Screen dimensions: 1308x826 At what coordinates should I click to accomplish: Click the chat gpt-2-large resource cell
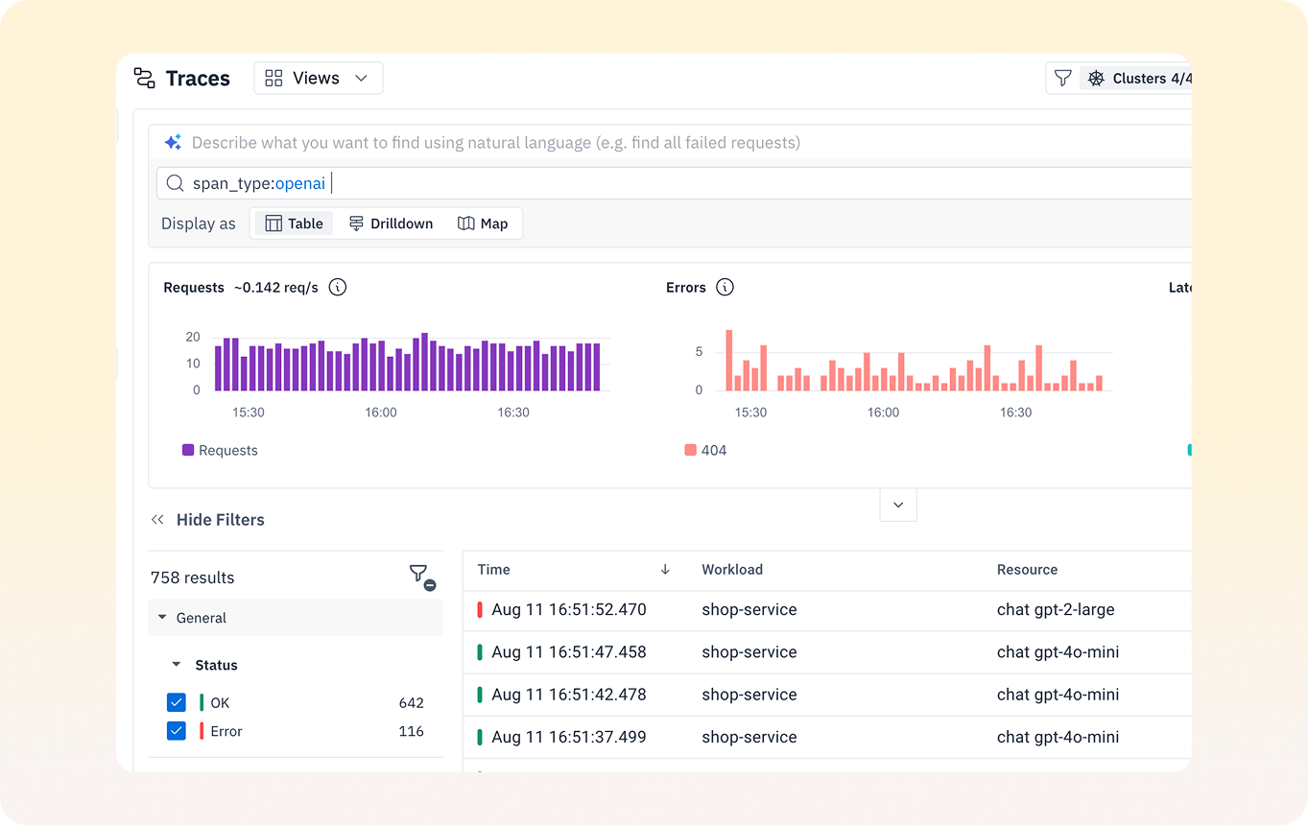(1056, 610)
